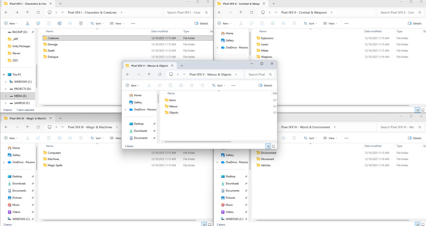
Task: Switch to large thumbnails view in Pixel SFX V status bar
Action: point(273,146)
